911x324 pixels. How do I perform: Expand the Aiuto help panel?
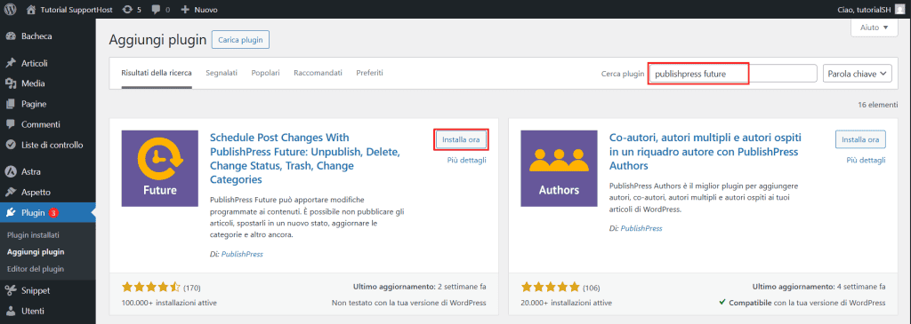[875, 28]
